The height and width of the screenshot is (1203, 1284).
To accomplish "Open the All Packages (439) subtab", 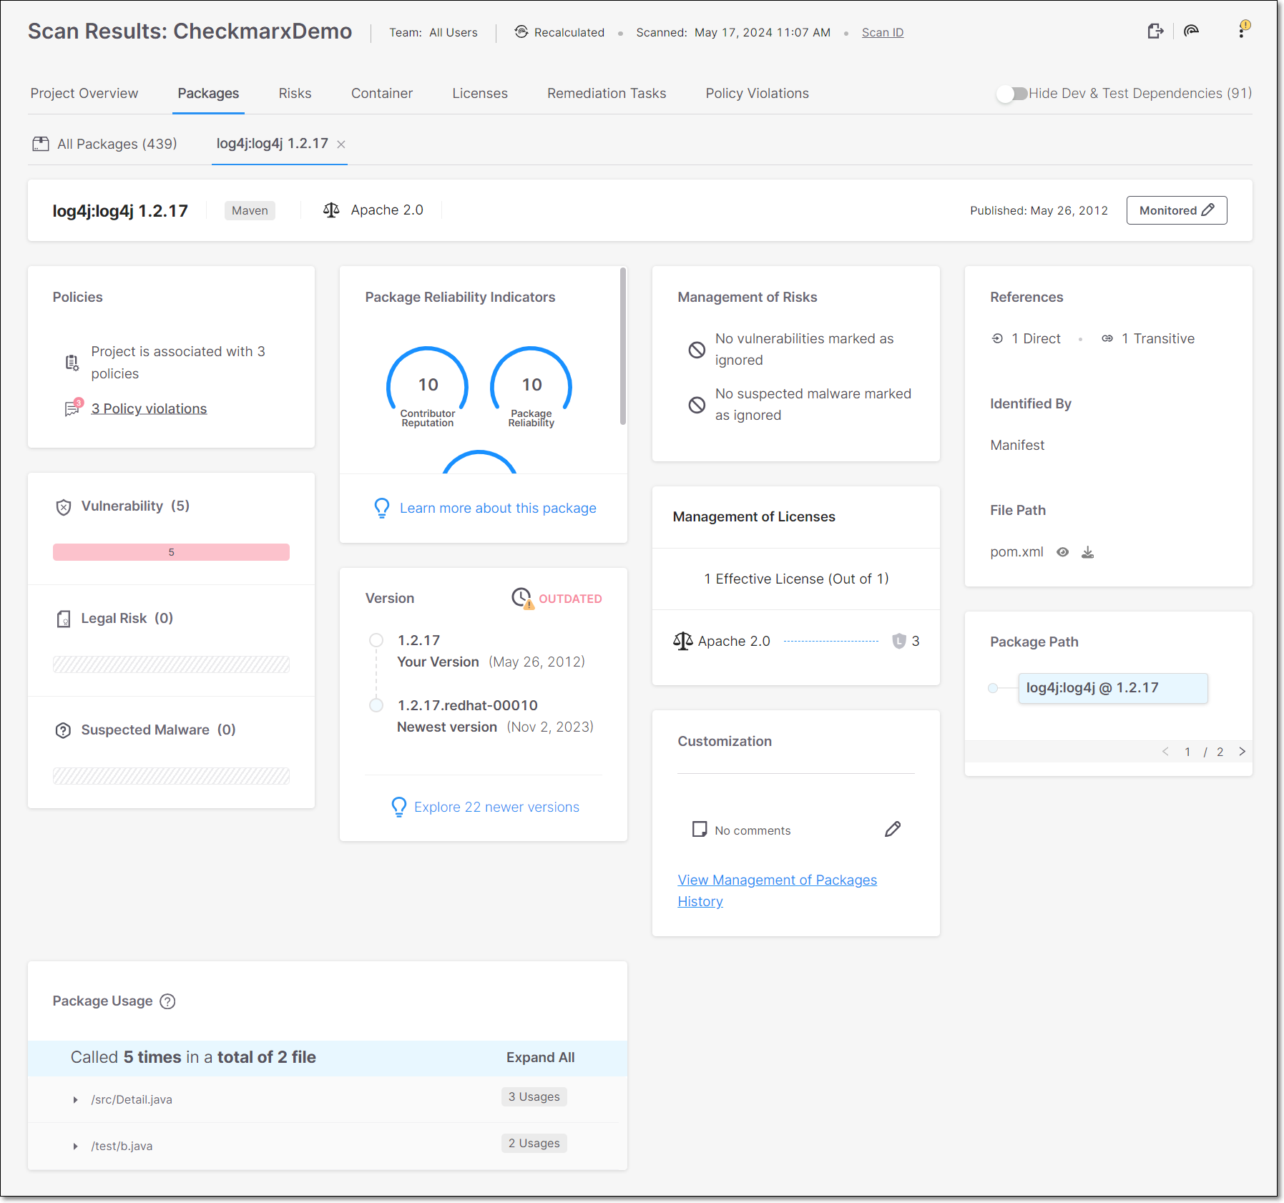I will pyautogui.click(x=105, y=144).
